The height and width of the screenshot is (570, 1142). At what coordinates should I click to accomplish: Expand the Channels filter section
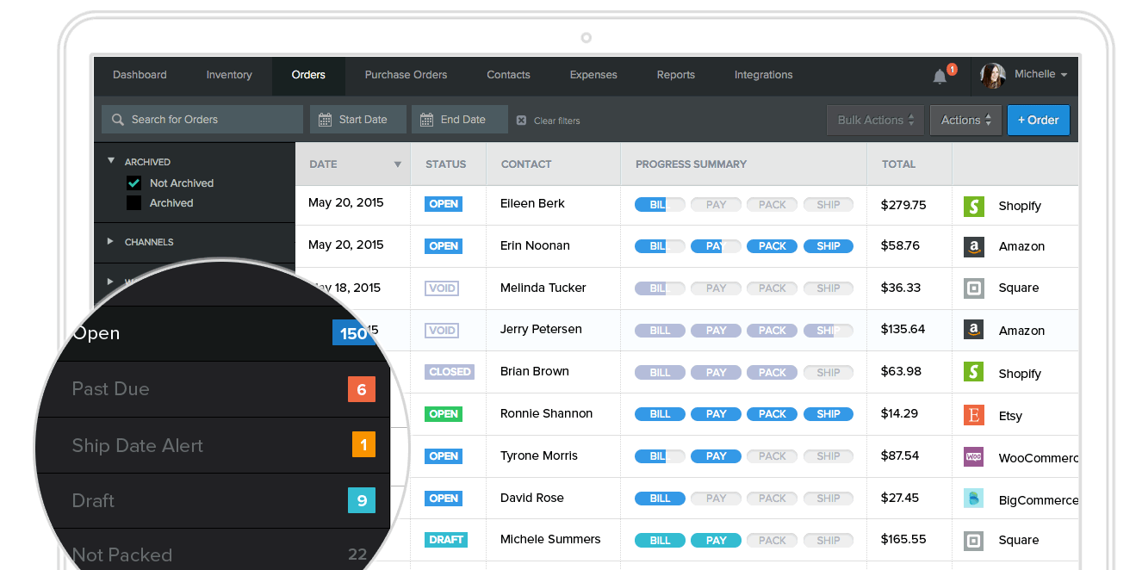[x=110, y=242]
